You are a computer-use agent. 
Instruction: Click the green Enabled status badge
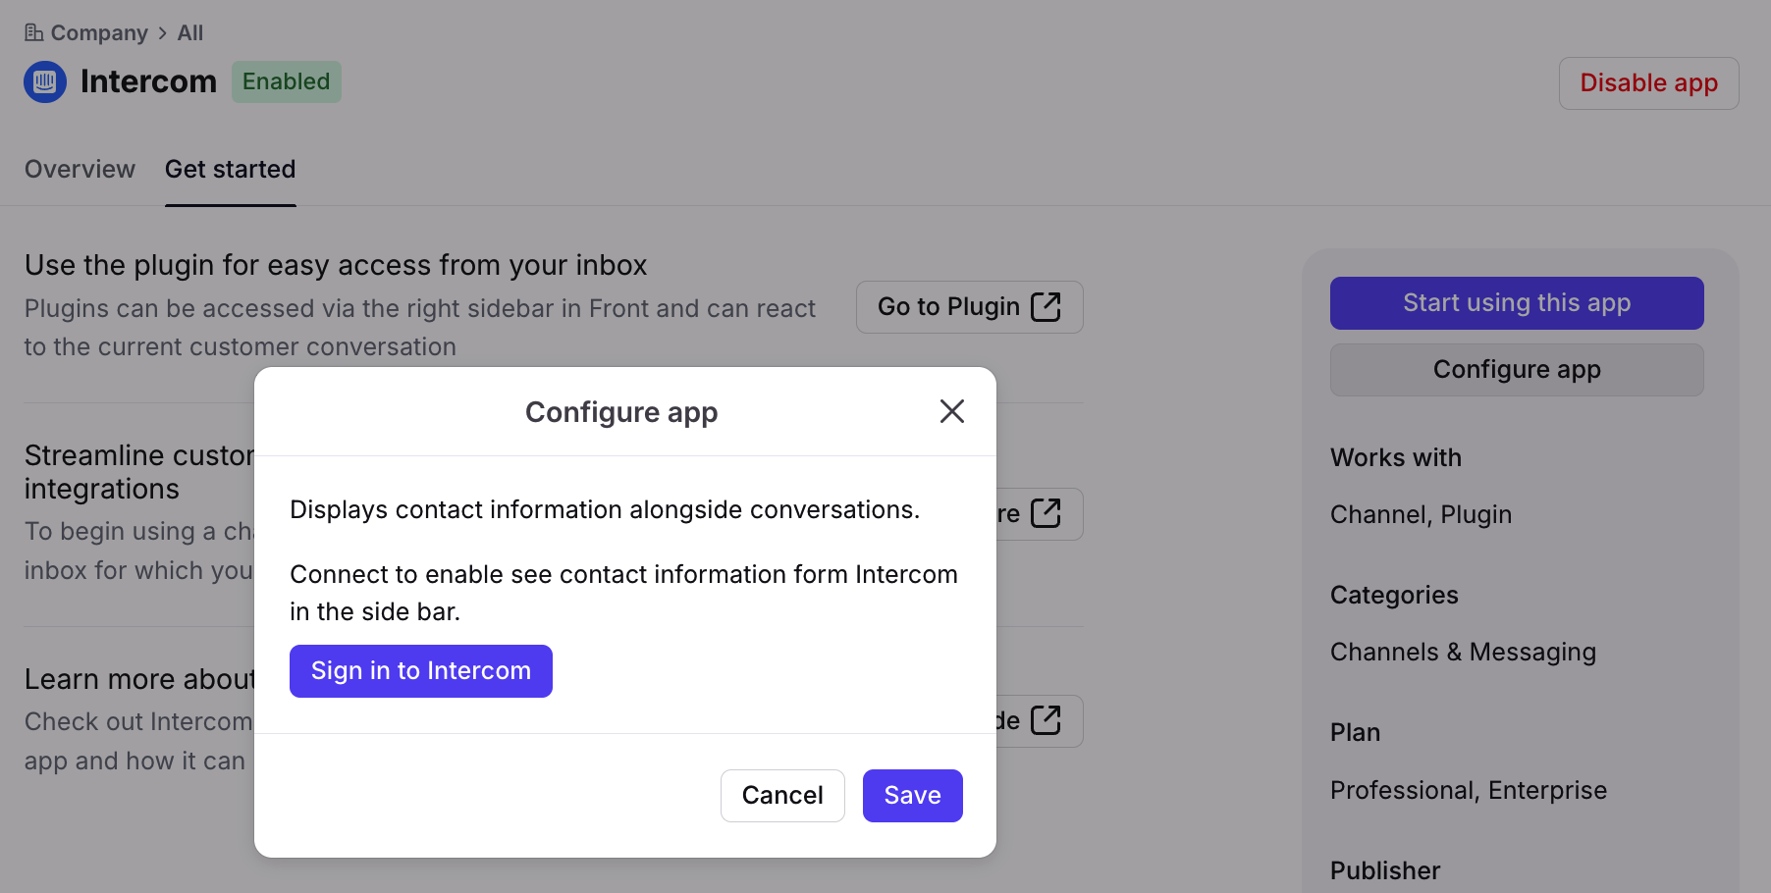coord(286,81)
